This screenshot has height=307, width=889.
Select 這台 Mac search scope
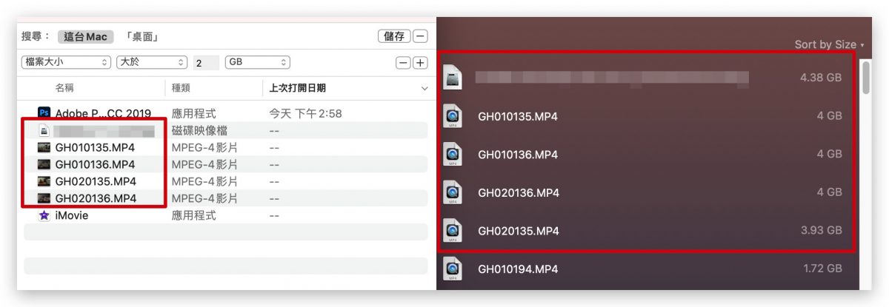point(85,36)
